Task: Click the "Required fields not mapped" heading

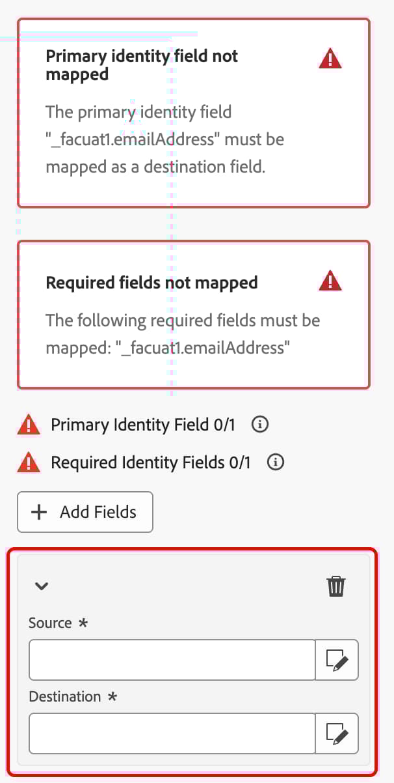Action: tap(151, 282)
